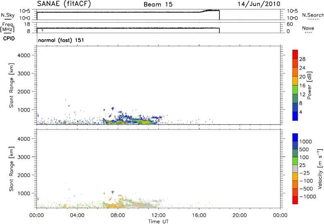Click the "20" power colorbar label

click(x=302, y=77)
